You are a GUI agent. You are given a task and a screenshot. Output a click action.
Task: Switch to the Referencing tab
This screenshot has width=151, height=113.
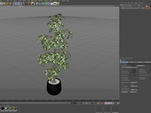coord(148,62)
